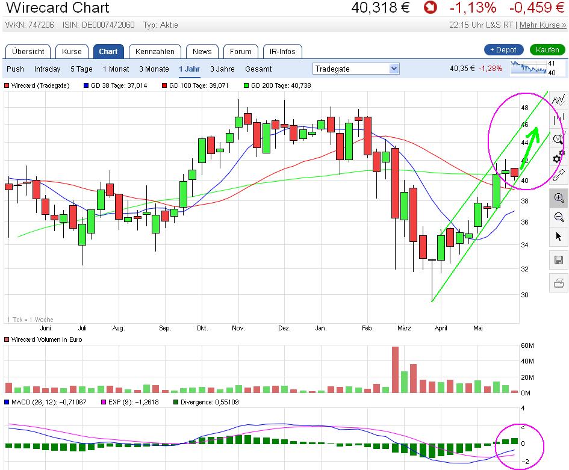Click the 40,35 € Tradegate quote
The image size is (569, 470).
[462, 69]
